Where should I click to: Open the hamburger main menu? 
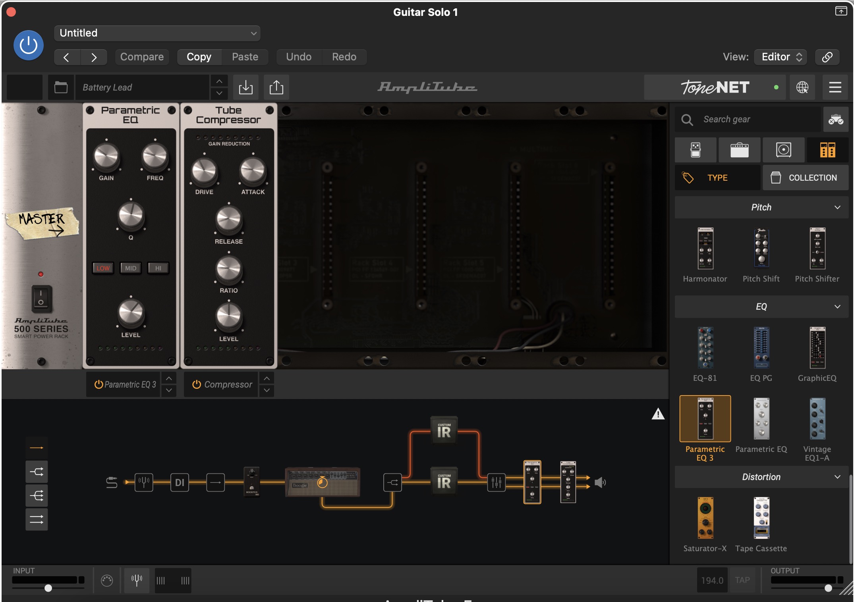[835, 87]
